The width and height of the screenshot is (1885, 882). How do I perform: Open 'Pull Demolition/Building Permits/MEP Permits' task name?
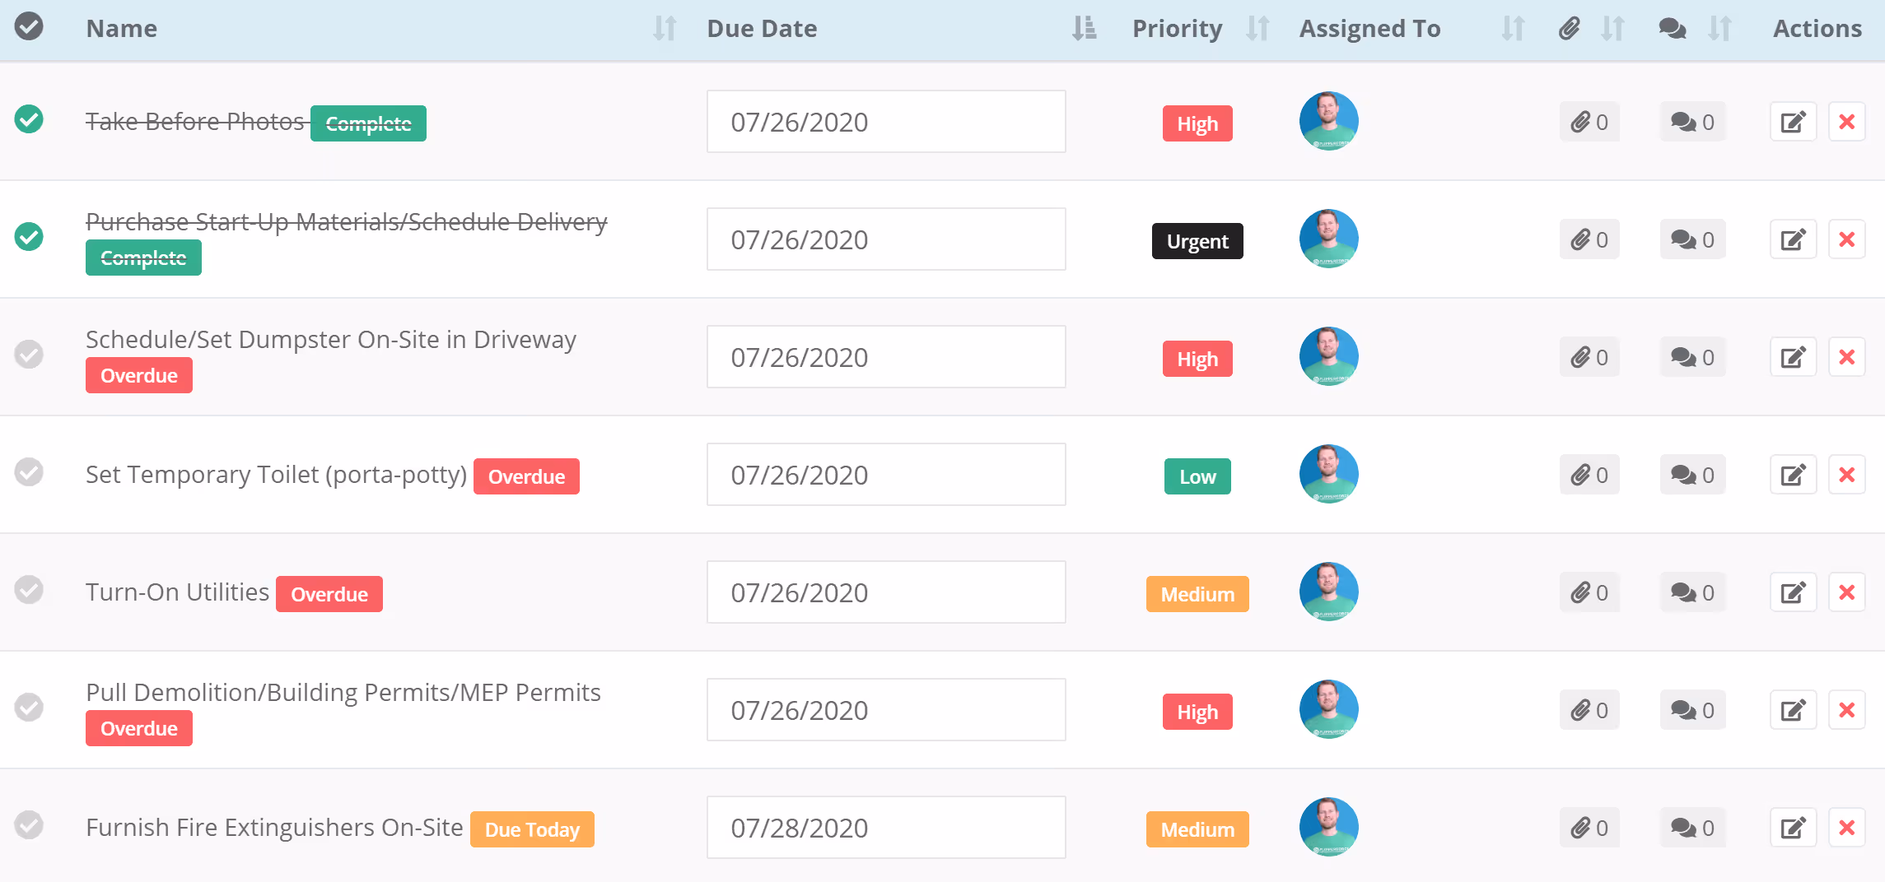(343, 692)
